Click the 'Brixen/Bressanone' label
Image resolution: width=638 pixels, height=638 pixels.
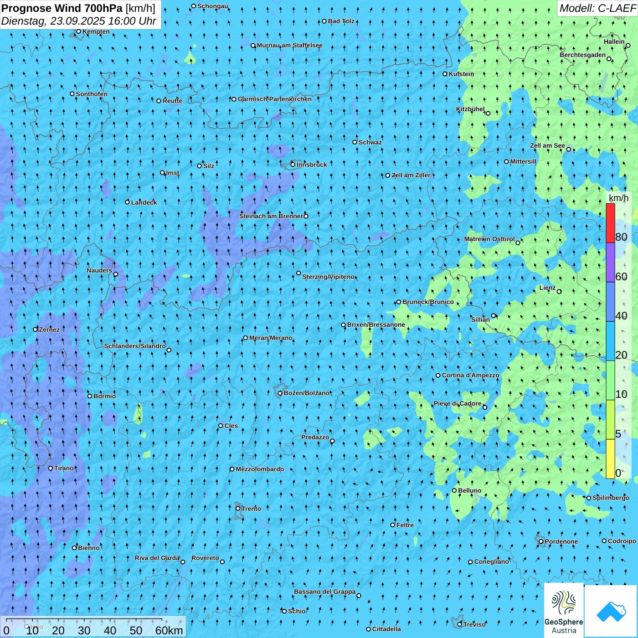(x=376, y=324)
